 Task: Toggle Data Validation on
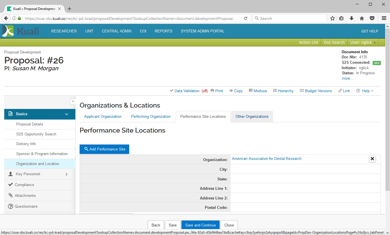(x=187, y=91)
